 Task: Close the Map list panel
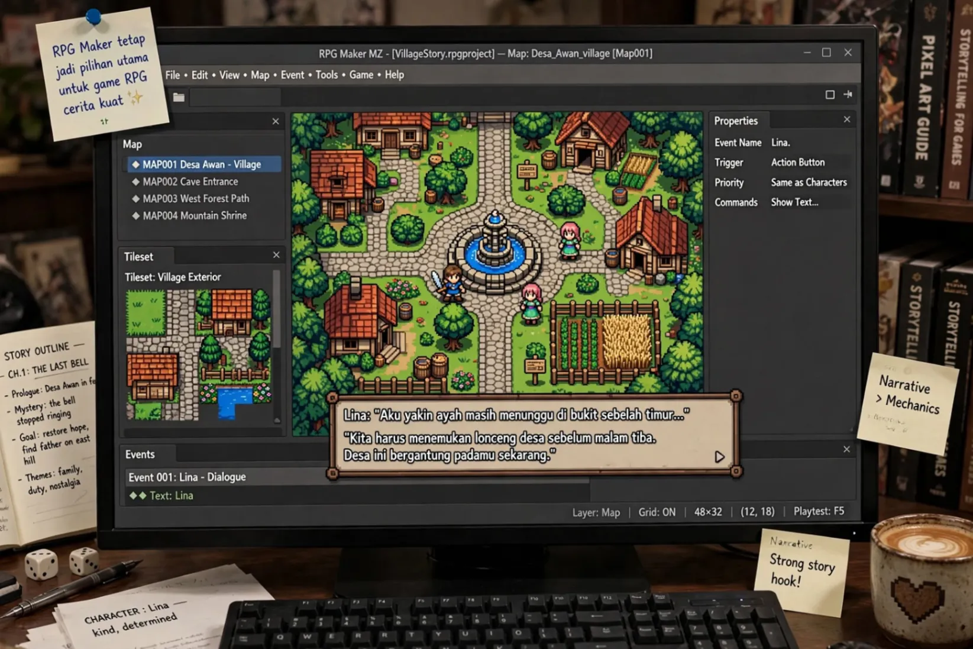276,121
